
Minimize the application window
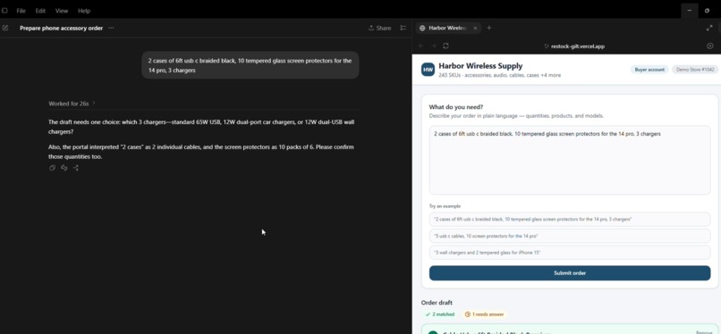690,10
